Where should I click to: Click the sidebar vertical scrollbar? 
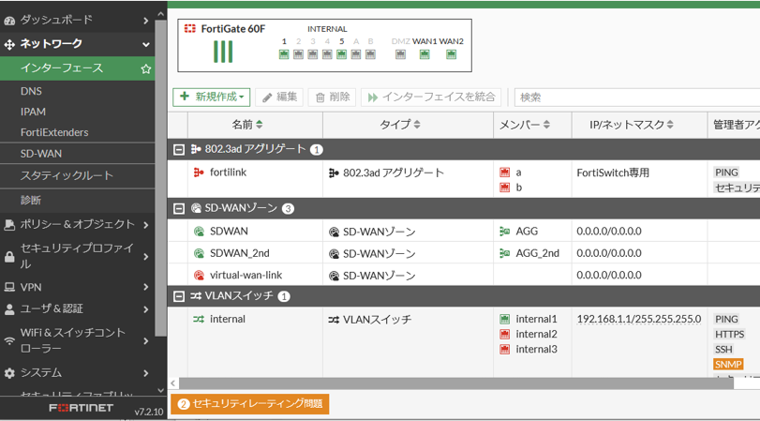pos(160,177)
